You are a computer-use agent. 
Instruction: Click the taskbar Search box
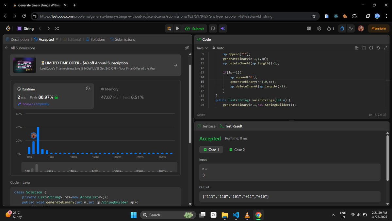(168, 215)
